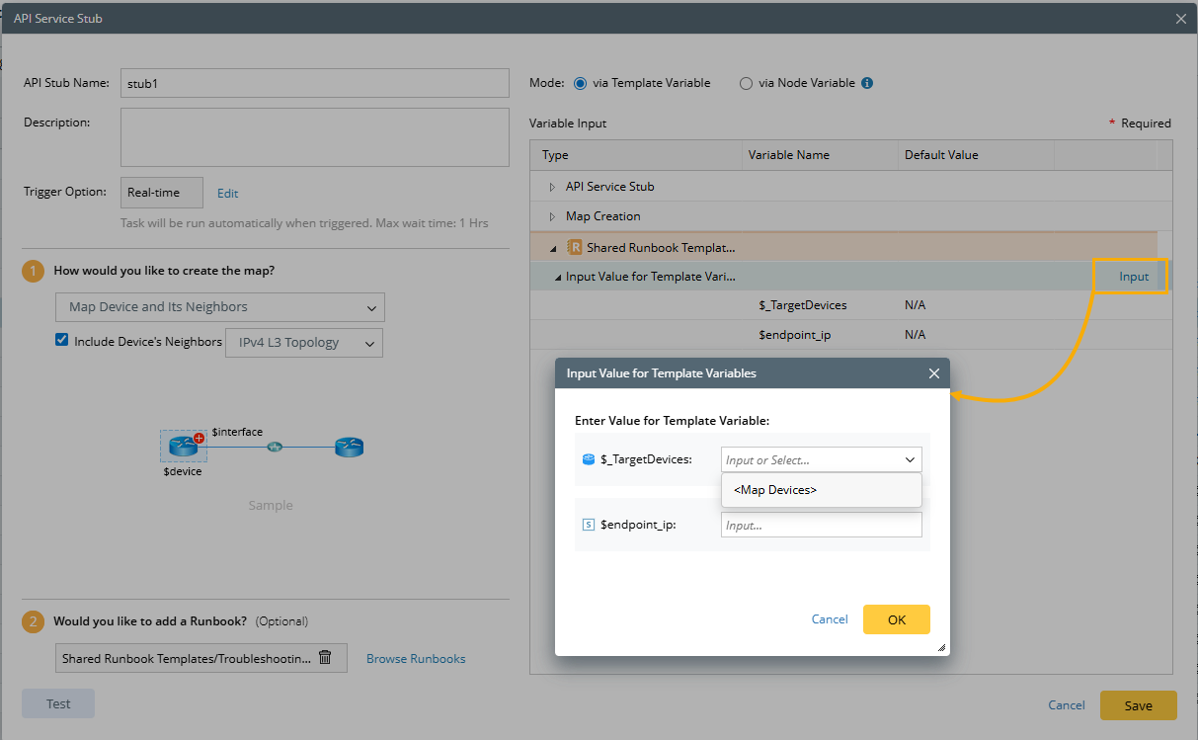Click the Edit link for Trigger Option

point(227,194)
